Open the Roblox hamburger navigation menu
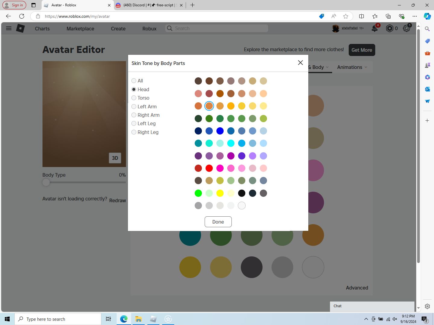 coord(9,28)
